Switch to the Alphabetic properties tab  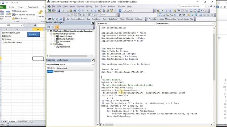pos(51,68)
